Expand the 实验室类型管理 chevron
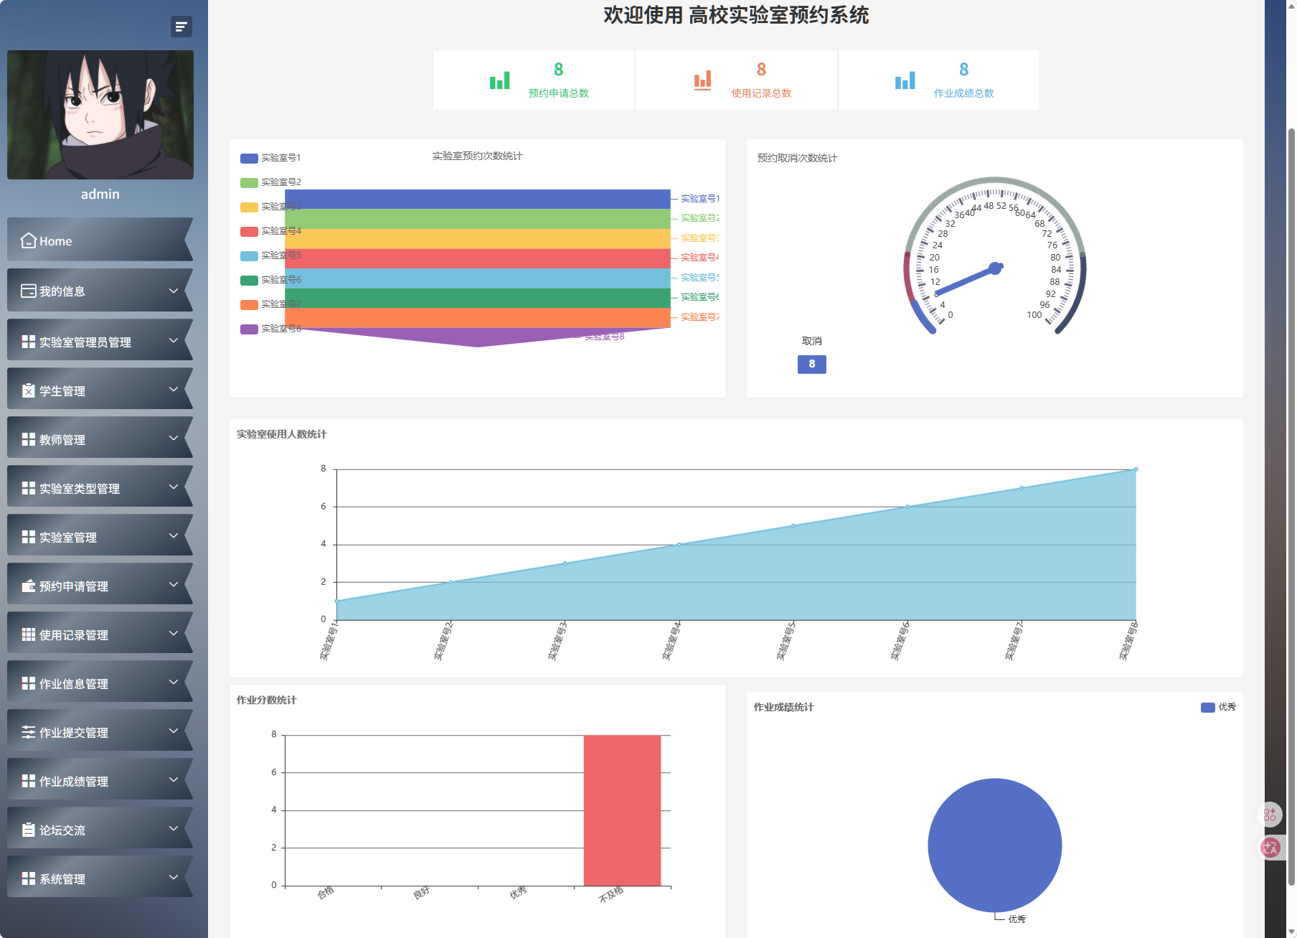Screen dimensions: 1297x938 pyautogui.click(x=173, y=487)
